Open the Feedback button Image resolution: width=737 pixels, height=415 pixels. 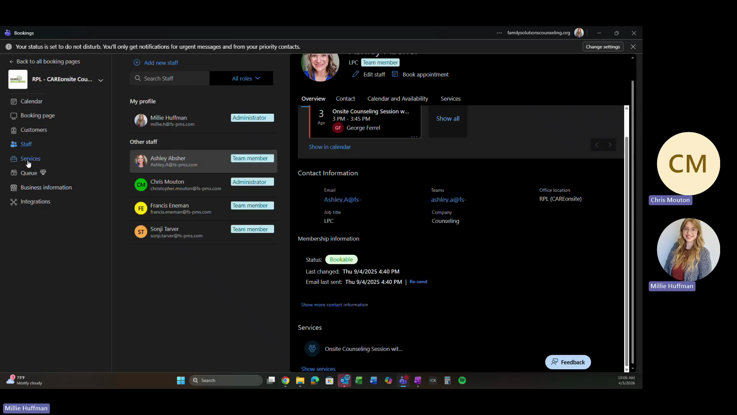coord(568,362)
